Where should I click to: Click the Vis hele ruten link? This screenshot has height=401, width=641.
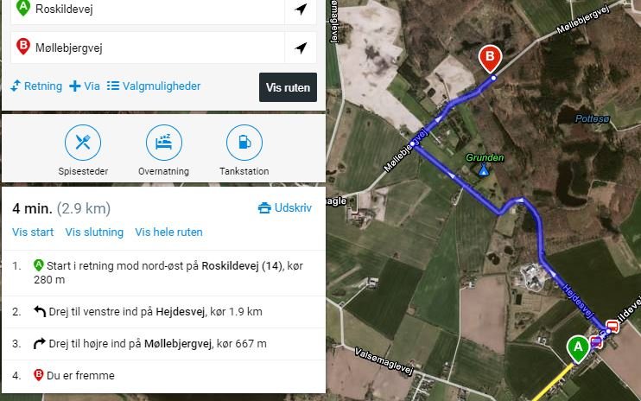point(168,232)
